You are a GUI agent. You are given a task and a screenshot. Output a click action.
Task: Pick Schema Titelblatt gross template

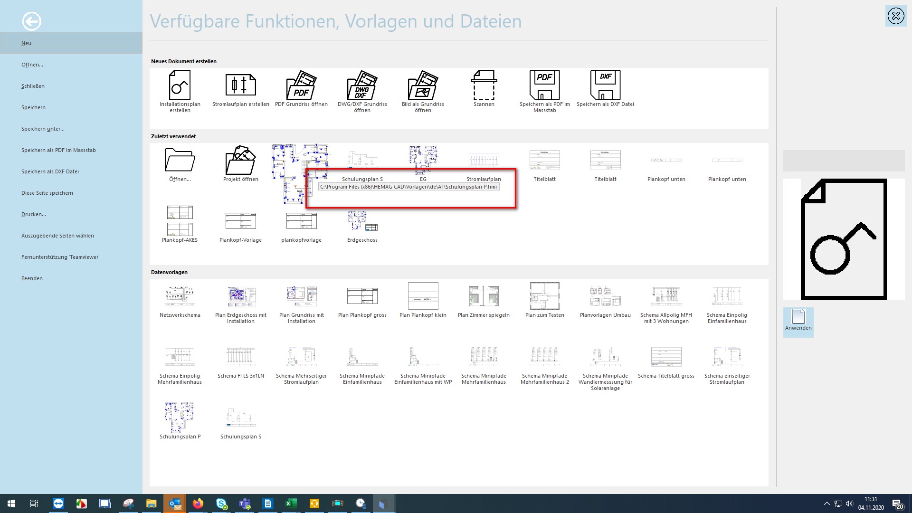click(666, 357)
